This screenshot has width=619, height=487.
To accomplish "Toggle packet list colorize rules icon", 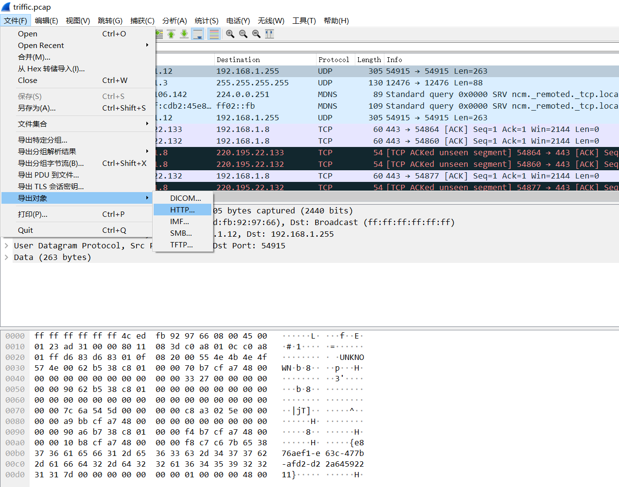I will click(214, 34).
